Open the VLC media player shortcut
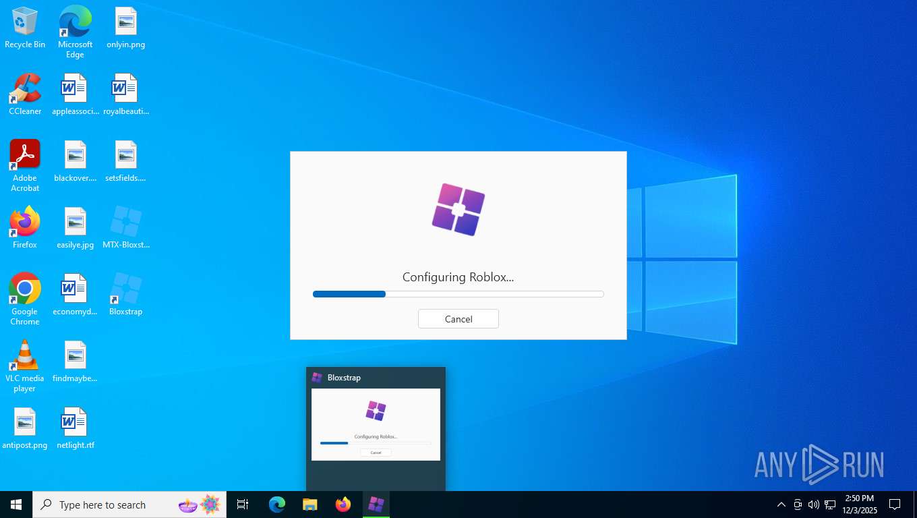Screen dimensions: 917x518 (25, 366)
